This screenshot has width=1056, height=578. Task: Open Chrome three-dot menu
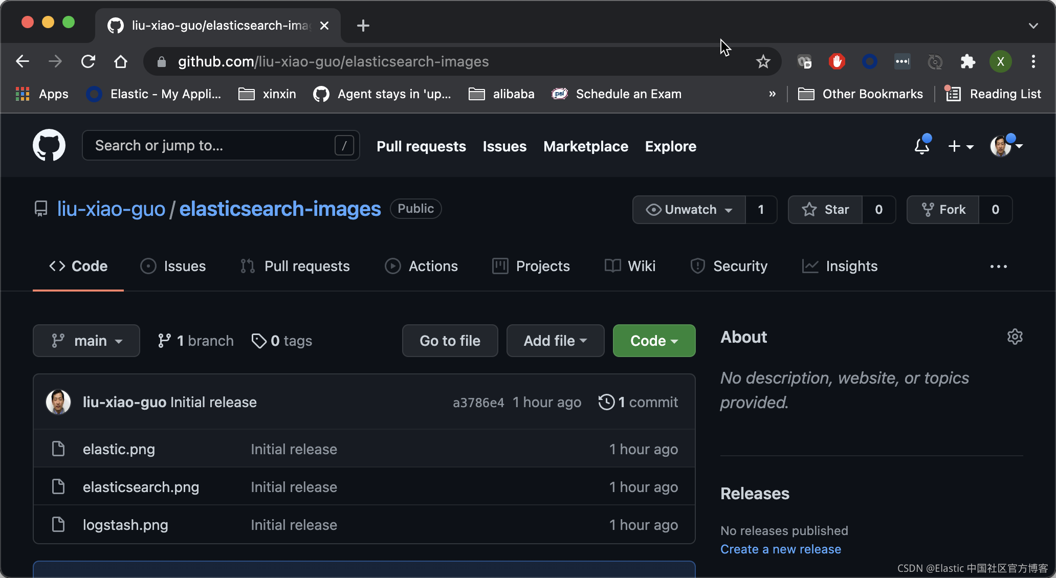(x=1033, y=61)
